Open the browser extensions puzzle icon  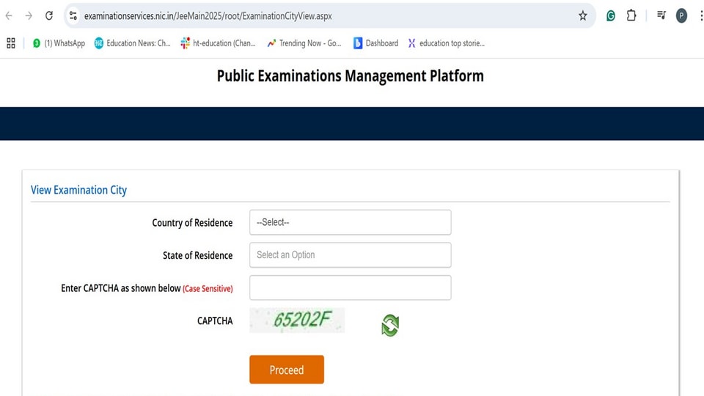pos(631,15)
